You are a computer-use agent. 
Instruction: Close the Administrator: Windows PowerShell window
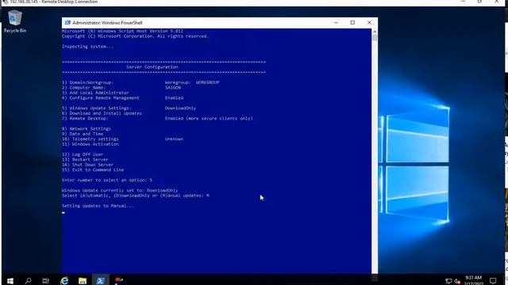pyautogui.click(x=369, y=23)
